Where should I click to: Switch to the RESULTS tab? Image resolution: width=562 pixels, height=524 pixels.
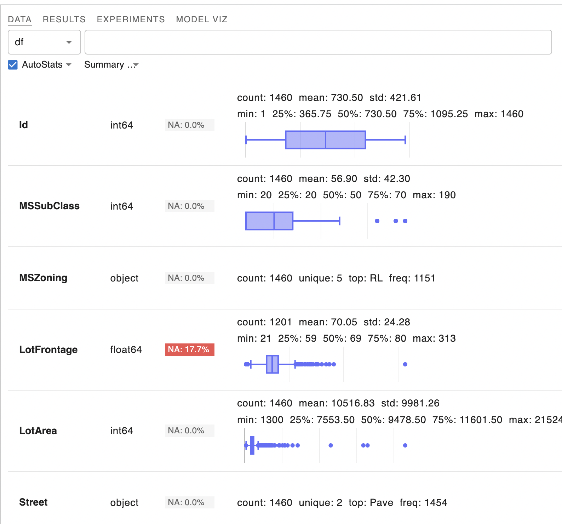click(x=64, y=19)
